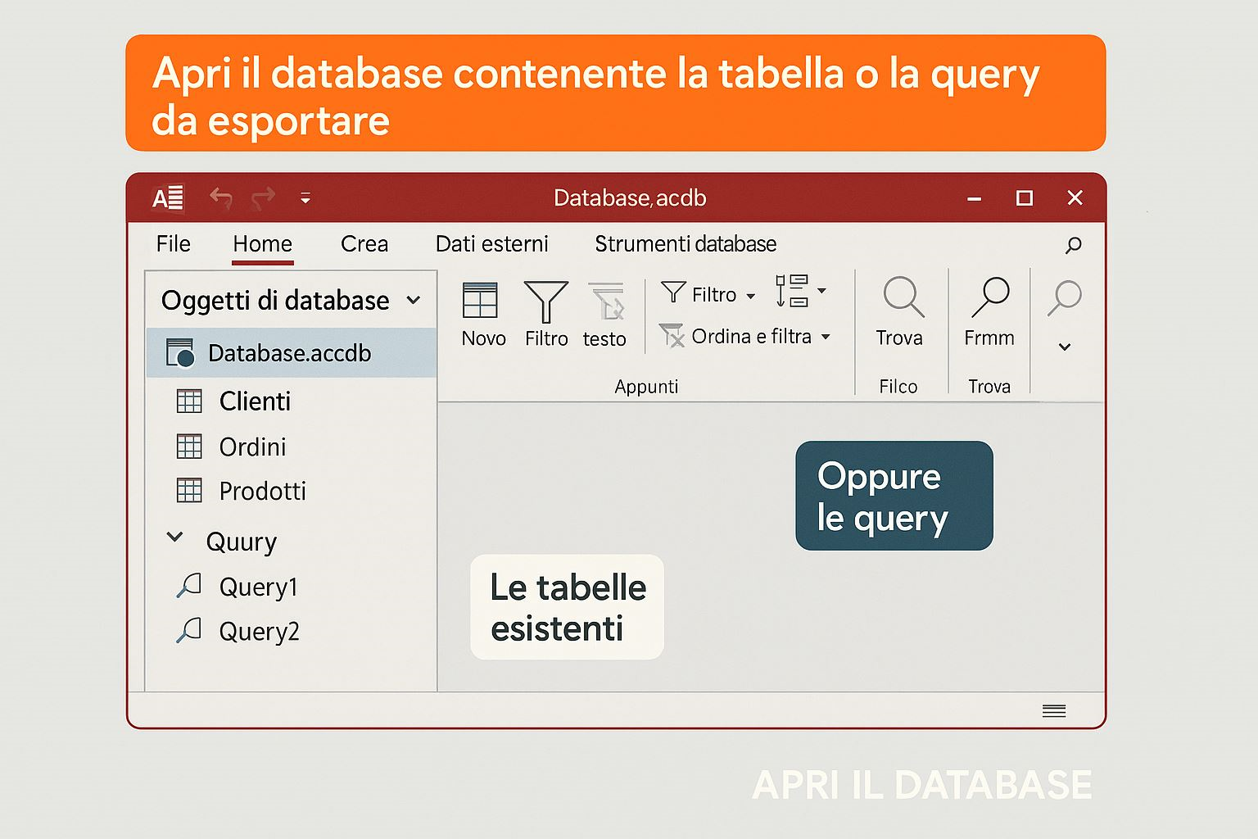Screen dimensions: 1258x839
Task: Open the Ordina e filtra dropdown
Action: coord(826,337)
